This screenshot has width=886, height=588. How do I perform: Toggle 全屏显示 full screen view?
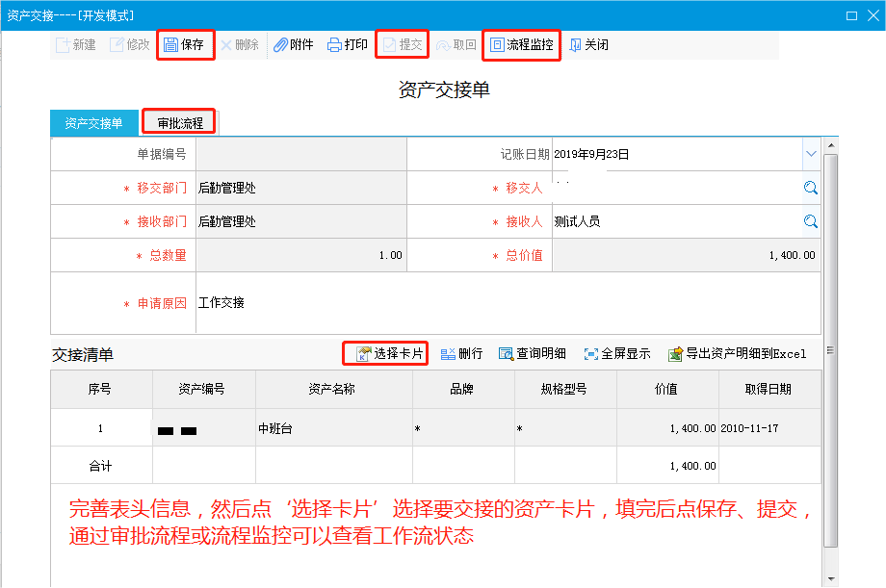tap(617, 354)
